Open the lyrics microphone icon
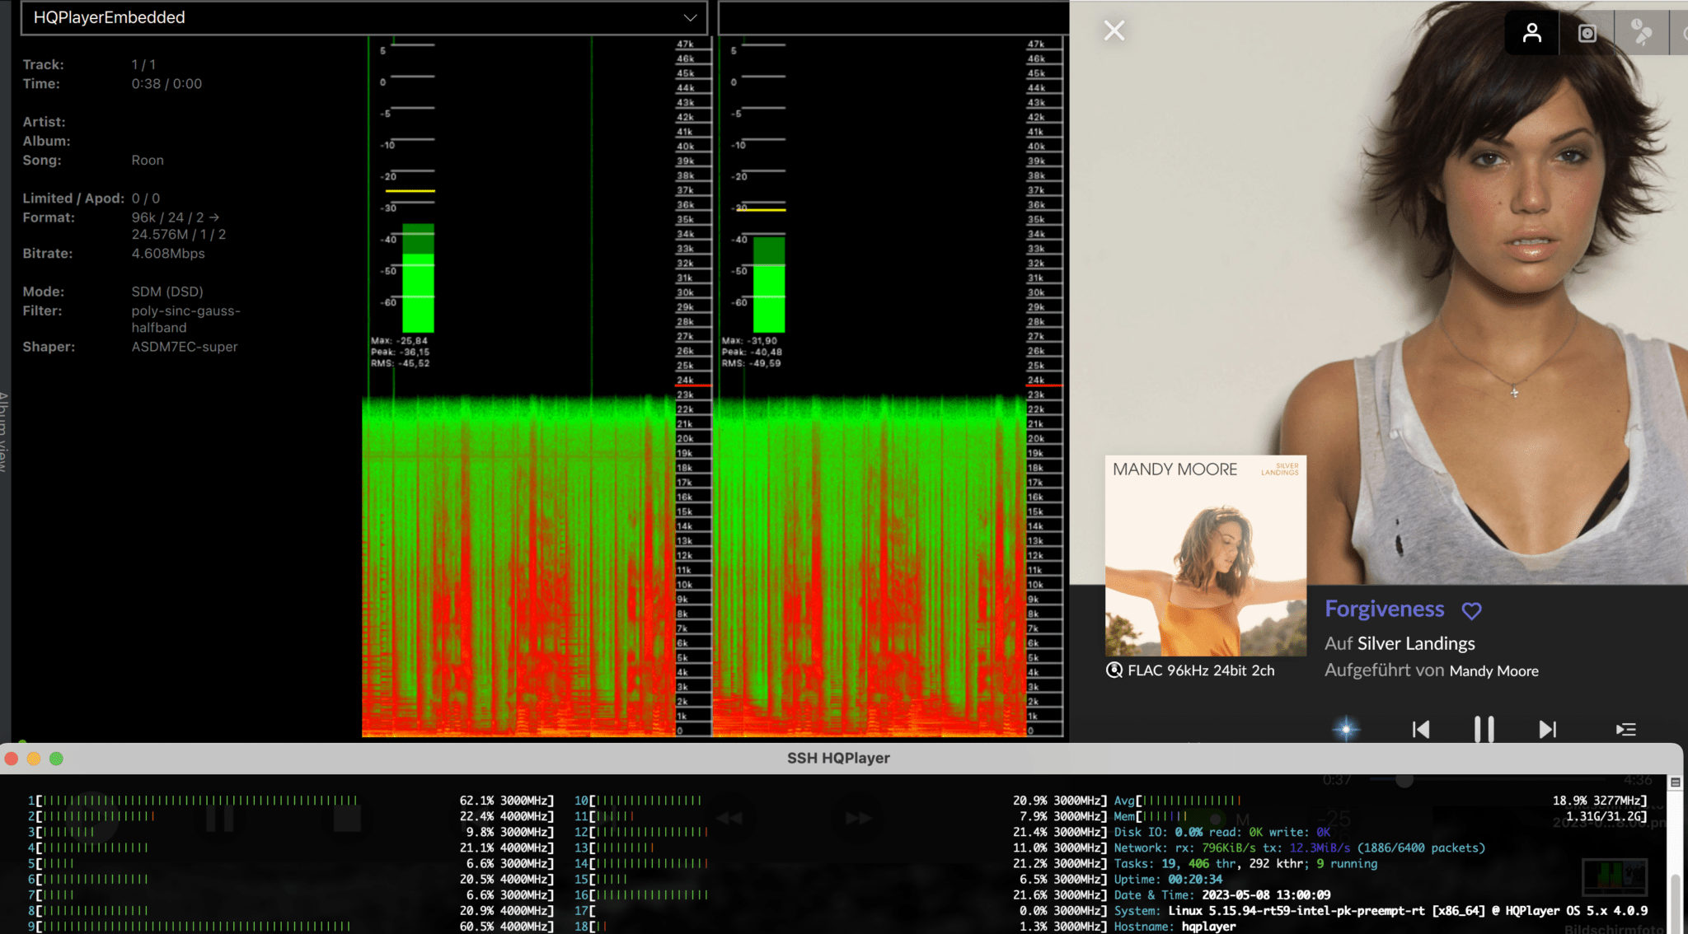 pyautogui.click(x=1643, y=33)
